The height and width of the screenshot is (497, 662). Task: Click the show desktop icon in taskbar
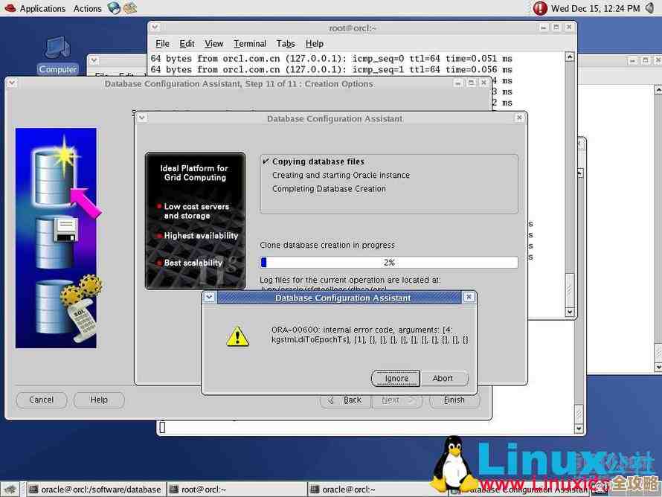point(10,489)
